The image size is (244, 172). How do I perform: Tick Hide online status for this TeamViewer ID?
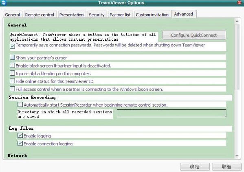point(12,81)
